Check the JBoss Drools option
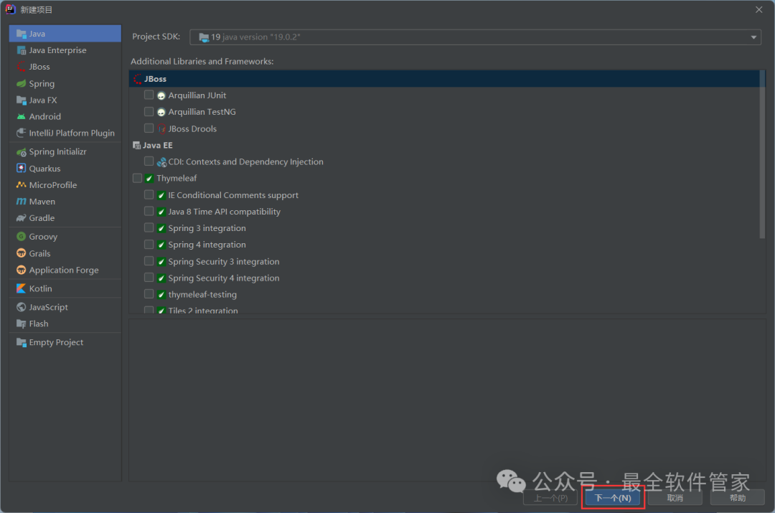The image size is (775, 513). (149, 128)
